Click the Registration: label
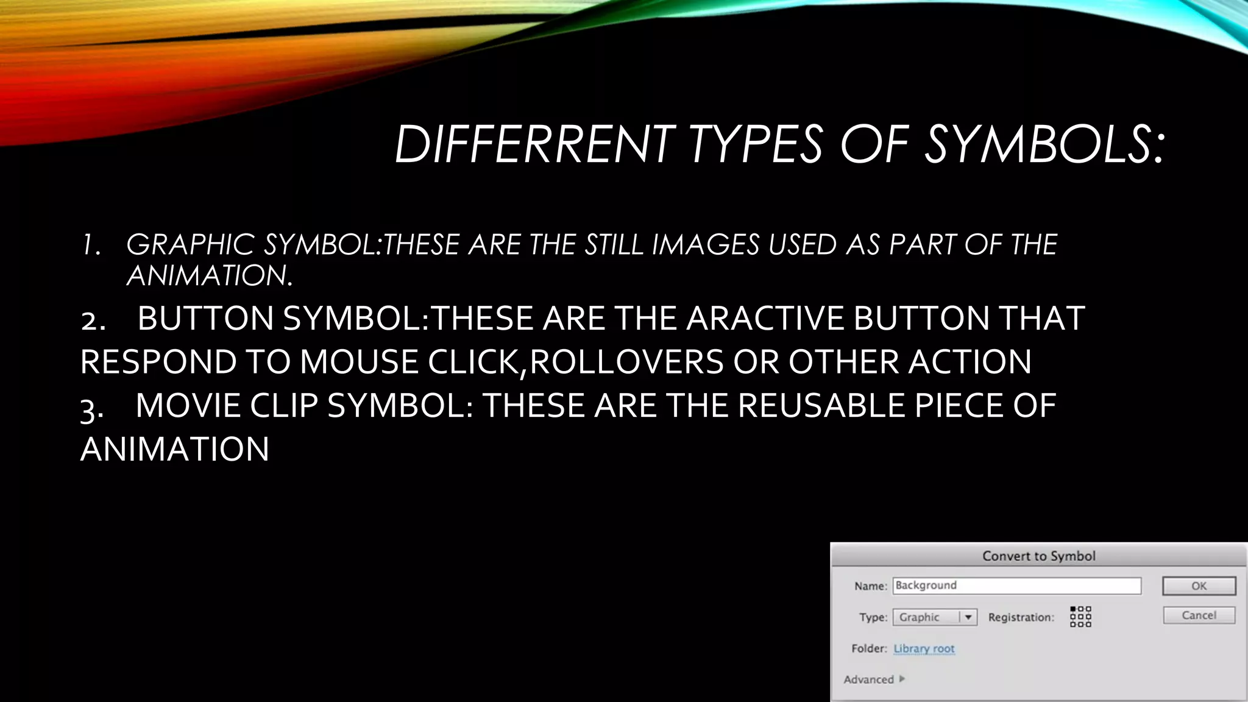Screen dimensions: 1248x702 tap(1021, 617)
